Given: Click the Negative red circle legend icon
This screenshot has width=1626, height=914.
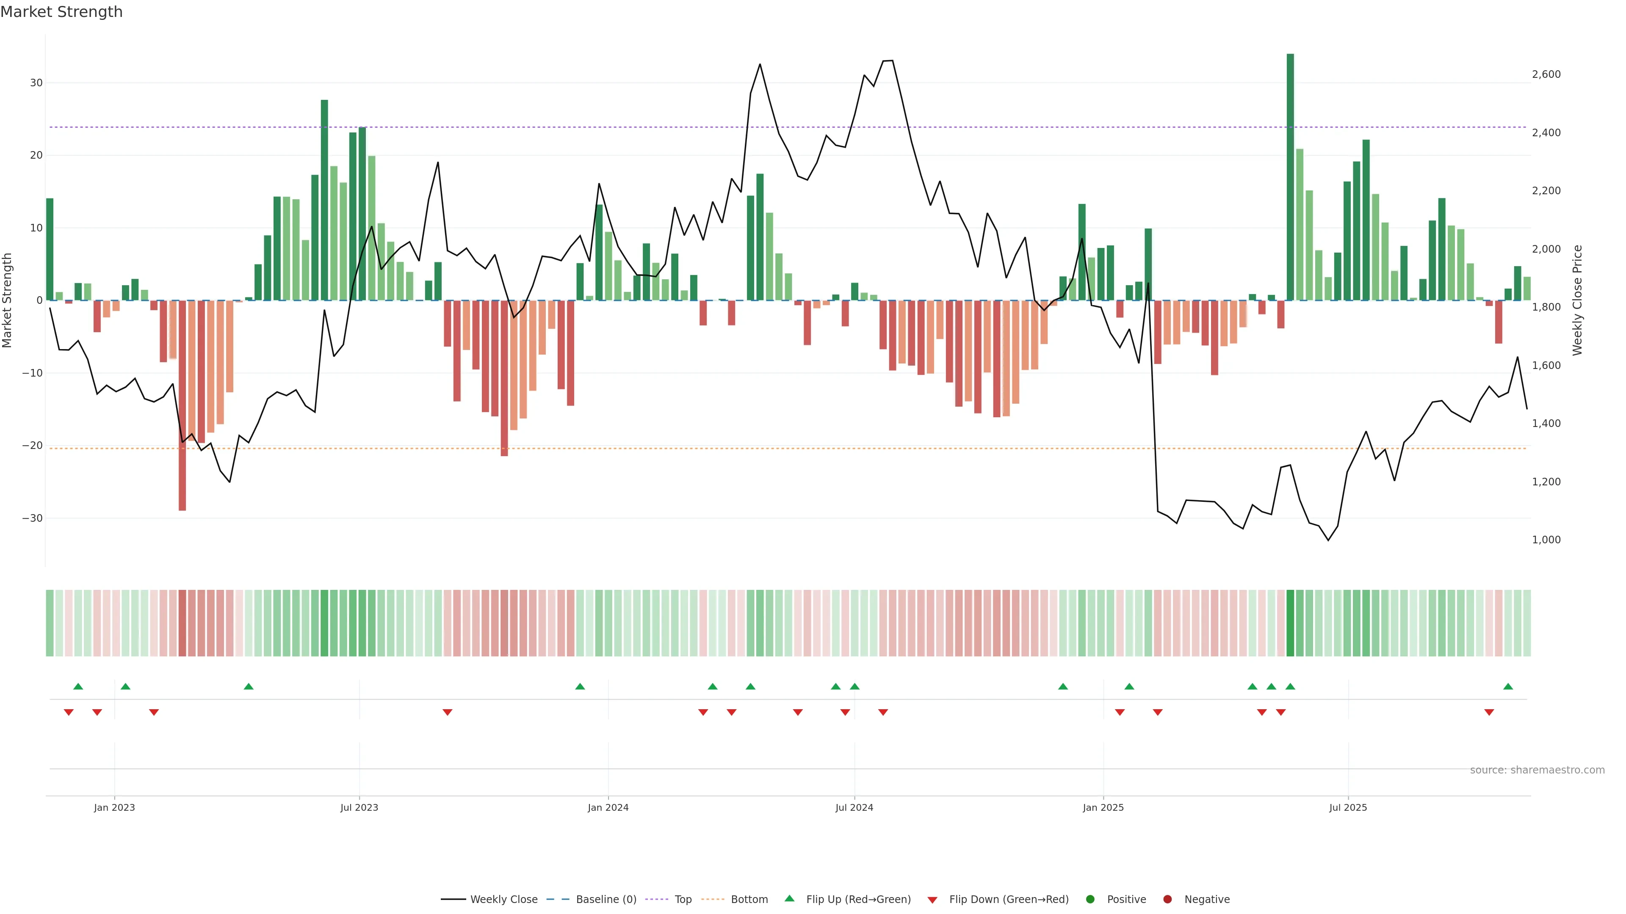Looking at the screenshot, I should pos(1167,900).
